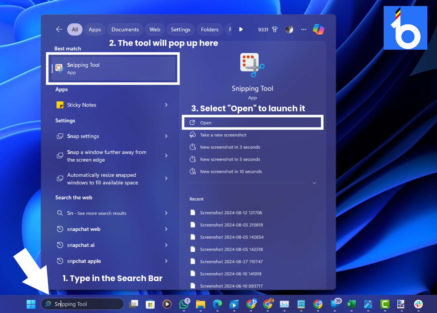437x313 pixels.
Task: Open Snap a window further away setting
Action: tap(107, 156)
